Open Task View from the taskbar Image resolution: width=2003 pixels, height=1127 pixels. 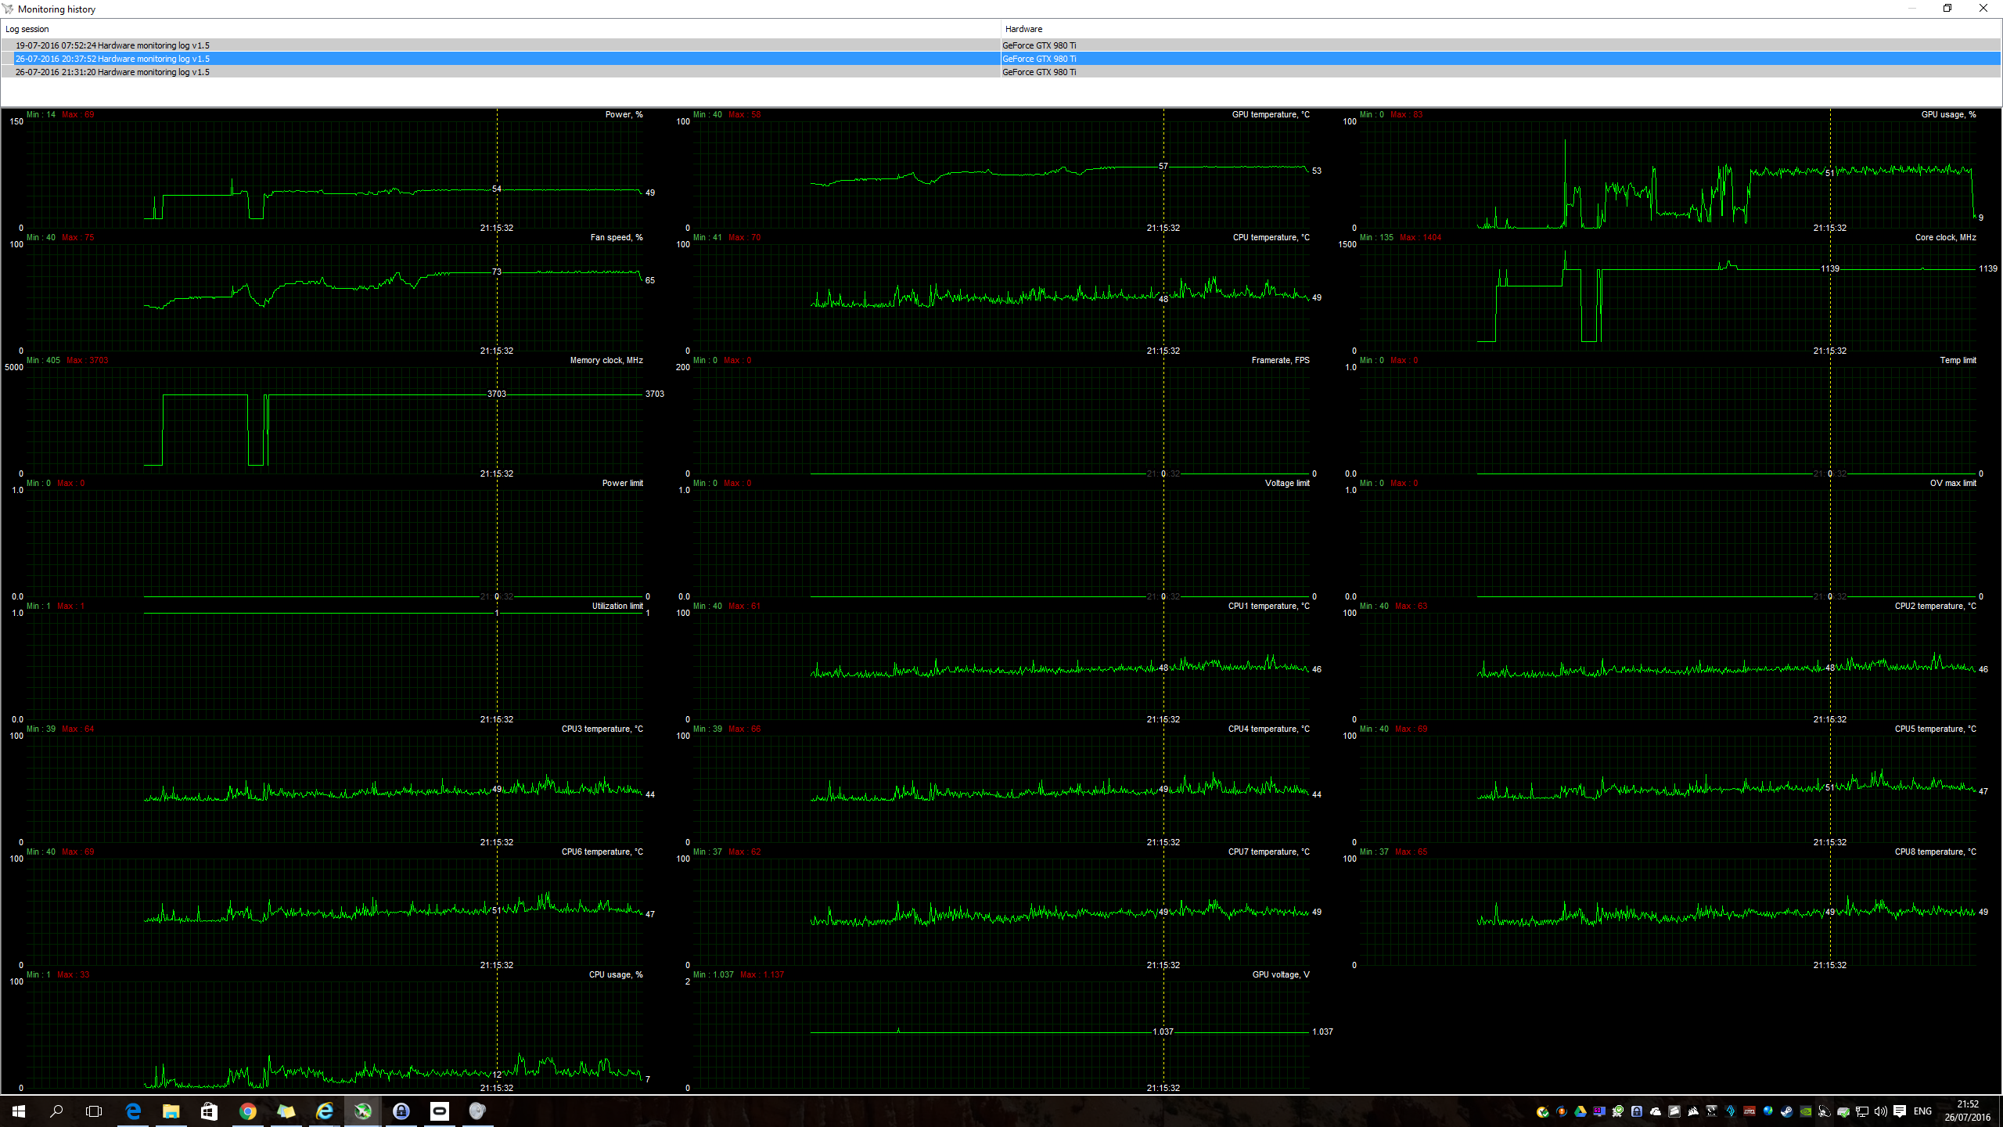pyautogui.click(x=94, y=1111)
